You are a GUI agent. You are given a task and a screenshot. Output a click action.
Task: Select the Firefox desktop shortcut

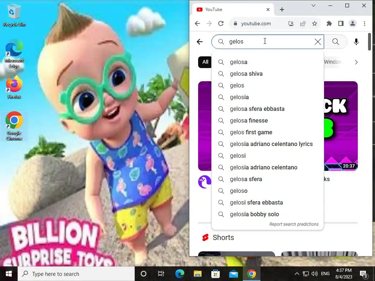(14, 87)
